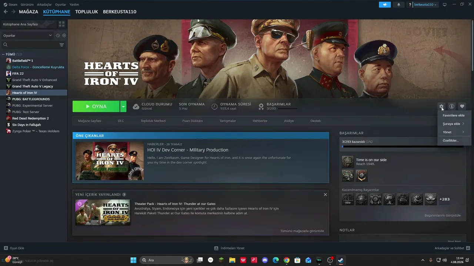Open the green play options dropdown arrow
This screenshot has width=474, height=266.
pyautogui.click(x=123, y=106)
